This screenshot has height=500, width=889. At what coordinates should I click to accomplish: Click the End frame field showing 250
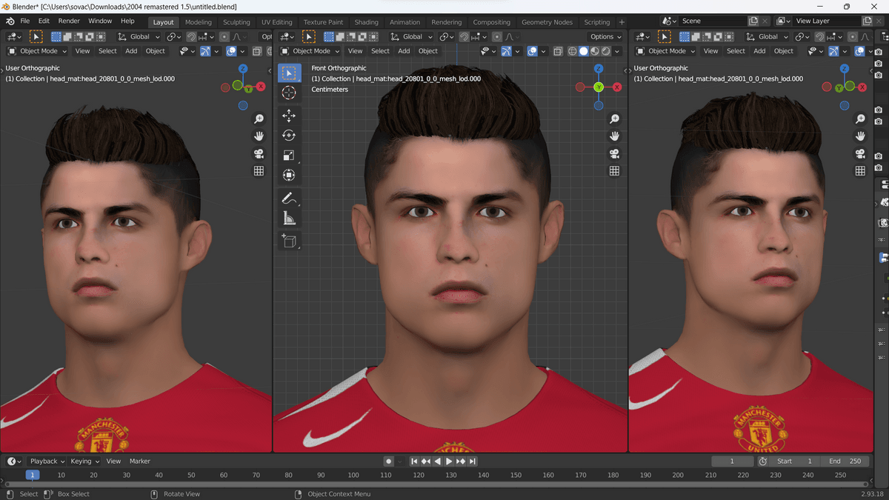[x=845, y=461]
